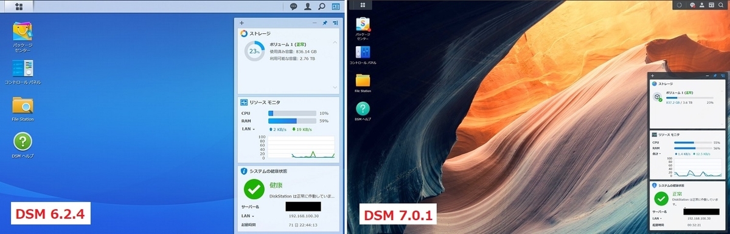The image size is (730, 234).
Task: Open the DSM 6.2.4 main menu button
Action: pos(19,7)
